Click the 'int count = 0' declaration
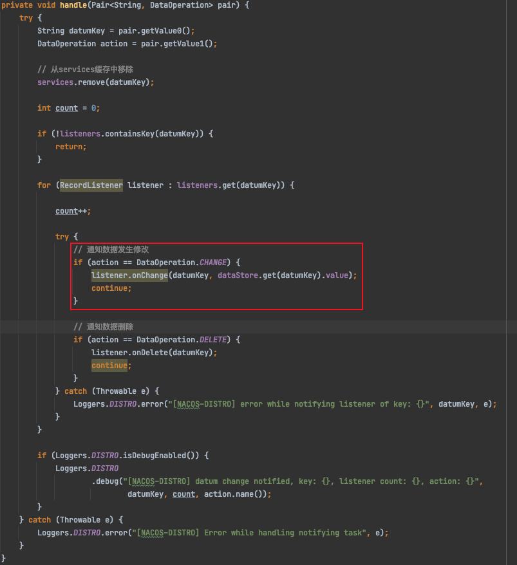Image resolution: width=517 pixels, height=565 pixels. [x=68, y=108]
